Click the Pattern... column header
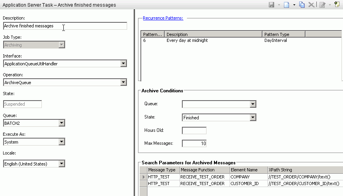343x196 pixels. coord(153,34)
